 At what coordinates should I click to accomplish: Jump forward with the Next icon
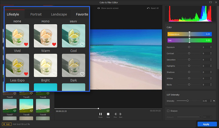[120, 114]
